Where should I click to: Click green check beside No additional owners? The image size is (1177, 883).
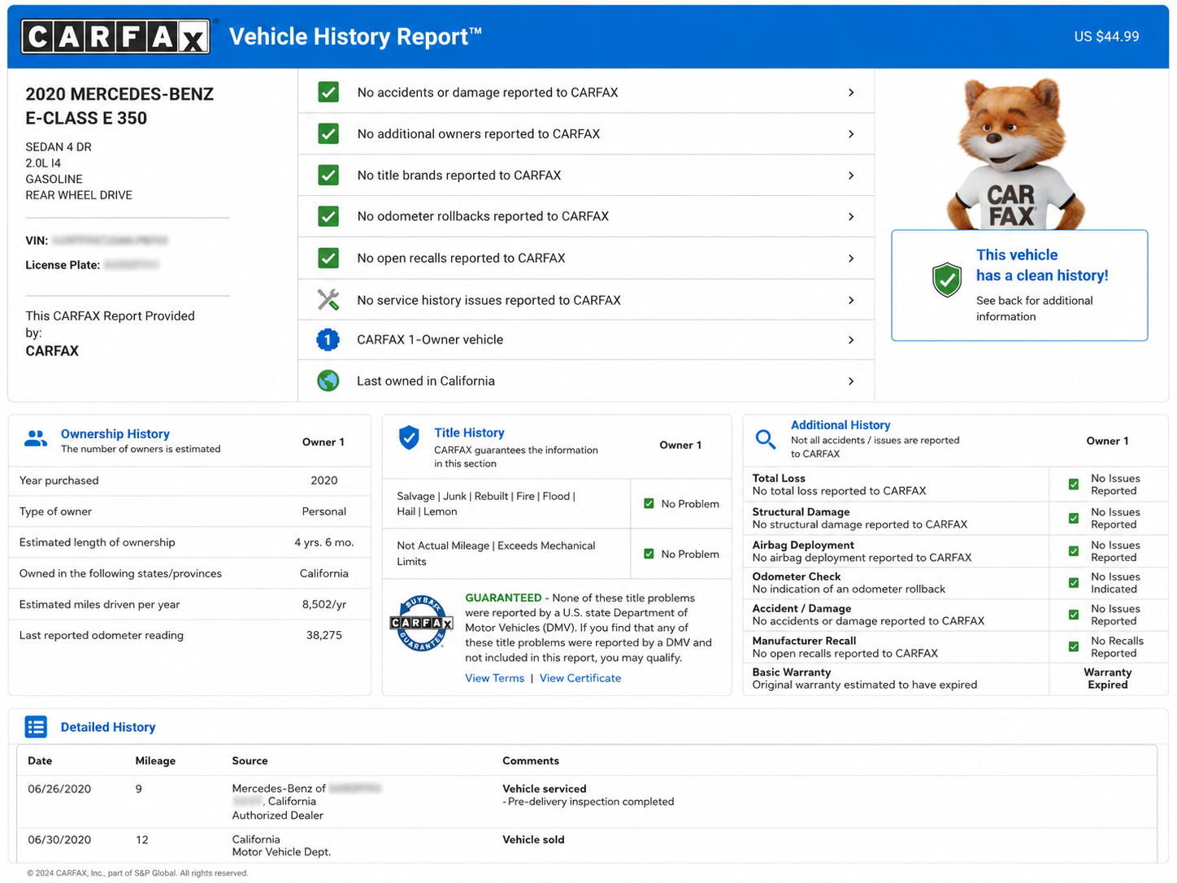[328, 133]
